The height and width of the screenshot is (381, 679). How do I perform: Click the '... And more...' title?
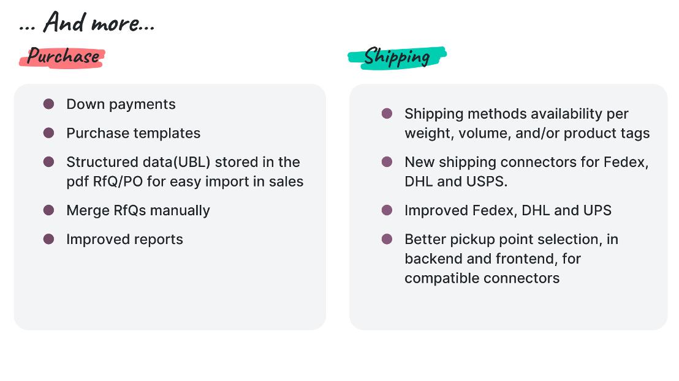tap(86, 23)
